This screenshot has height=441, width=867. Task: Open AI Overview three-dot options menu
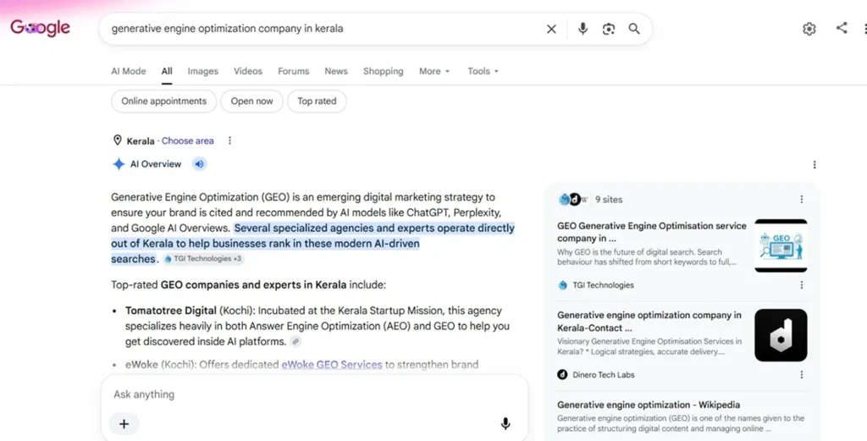click(814, 165)
